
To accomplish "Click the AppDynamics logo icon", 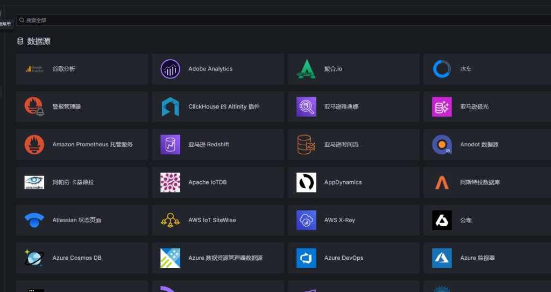I will click(306, 182).
